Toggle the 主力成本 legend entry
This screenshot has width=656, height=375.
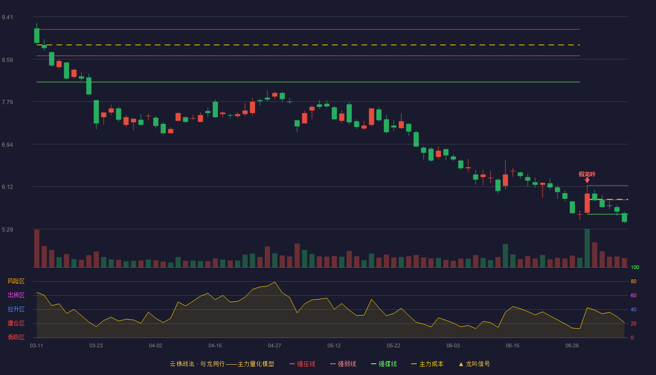click(427, 364)
